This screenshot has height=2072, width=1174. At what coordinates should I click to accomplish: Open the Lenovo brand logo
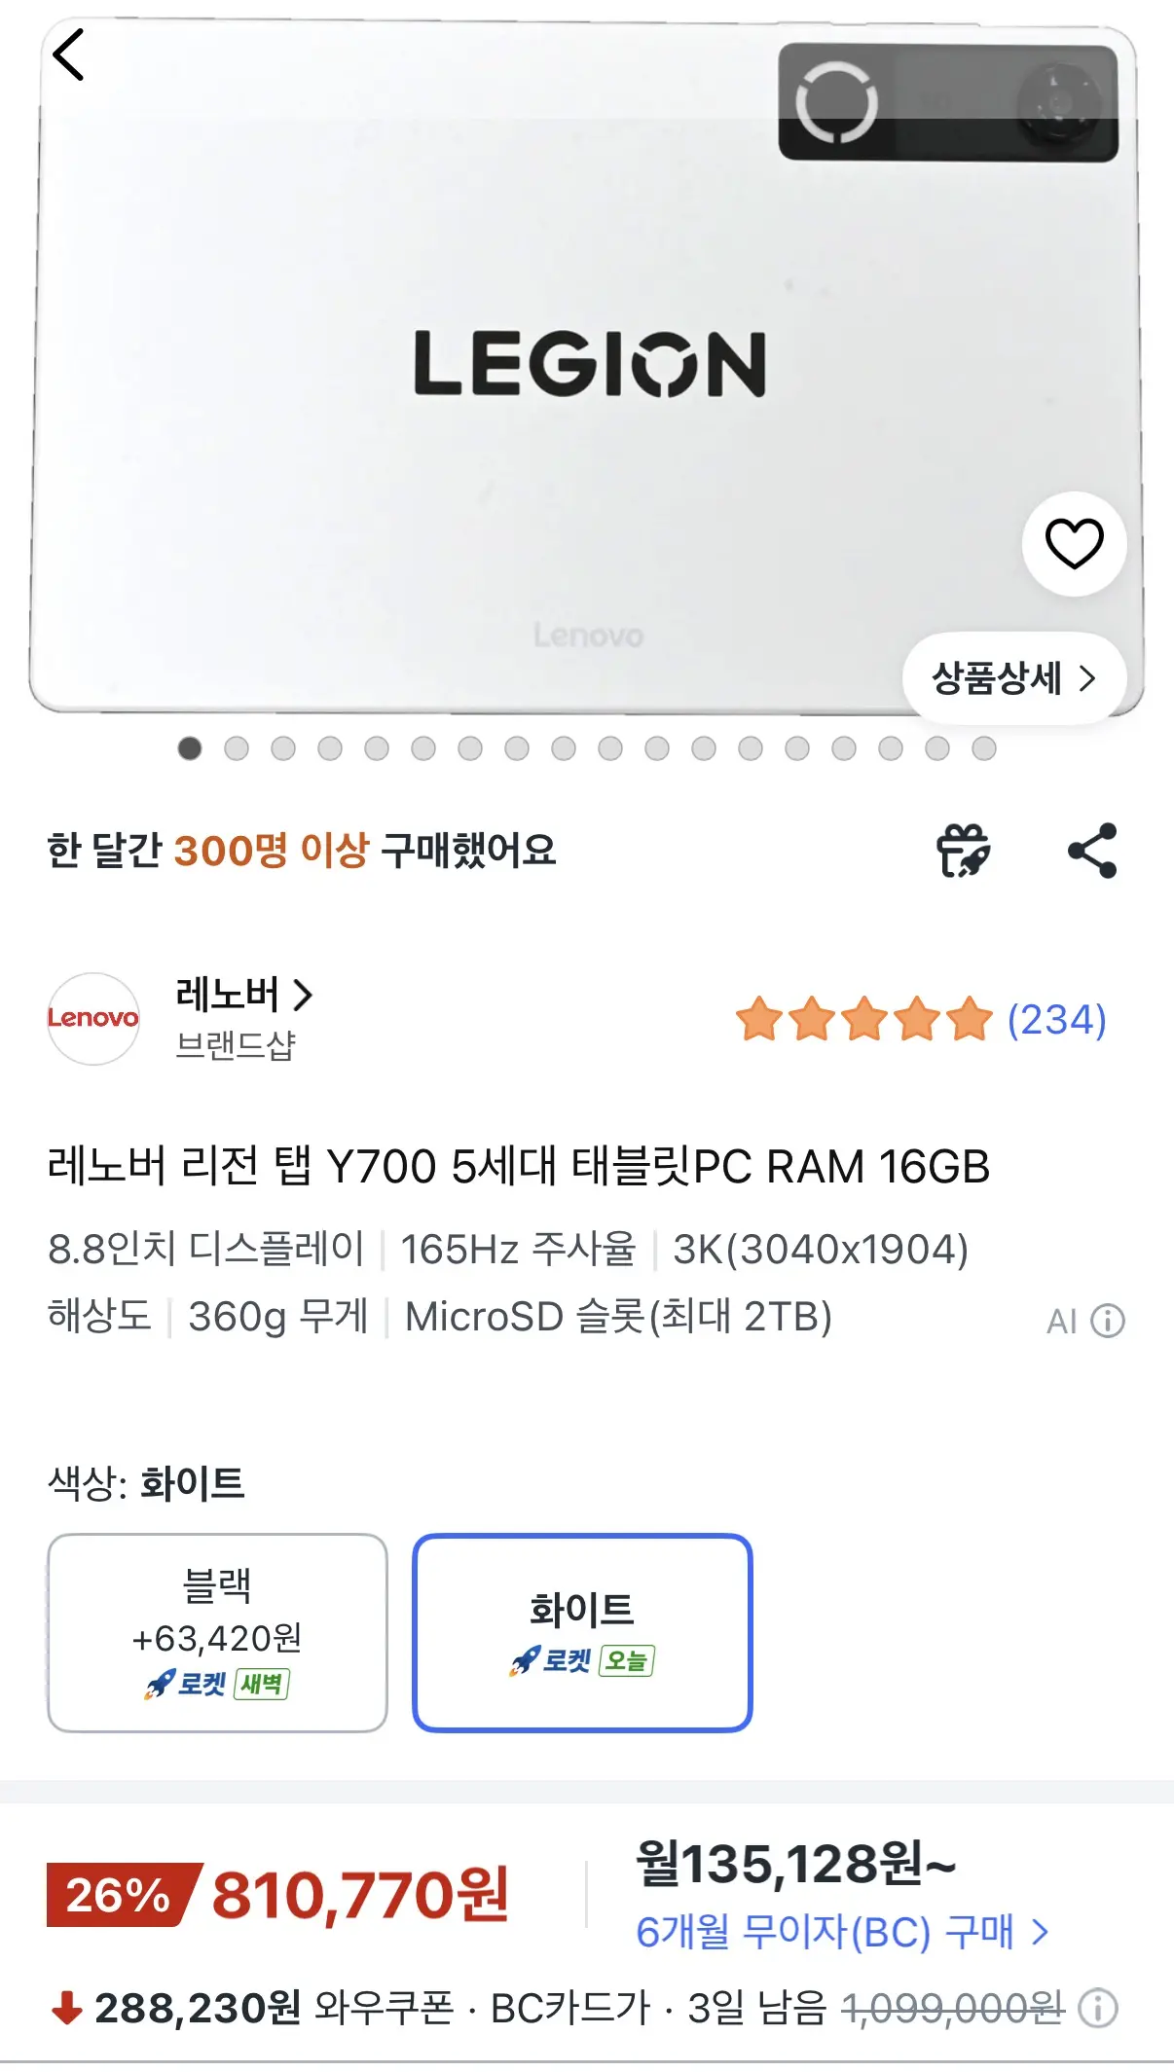click(93, 1018)
